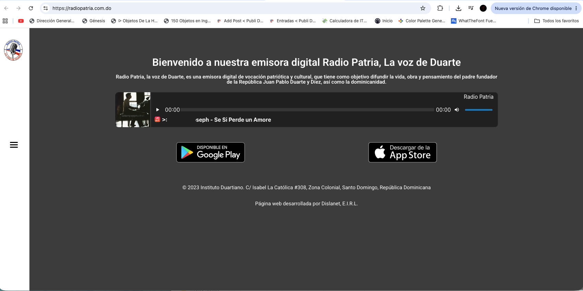Play the Radio Patria audio stream
Viewport: 583px width, 291px height.
coord(158,110)
